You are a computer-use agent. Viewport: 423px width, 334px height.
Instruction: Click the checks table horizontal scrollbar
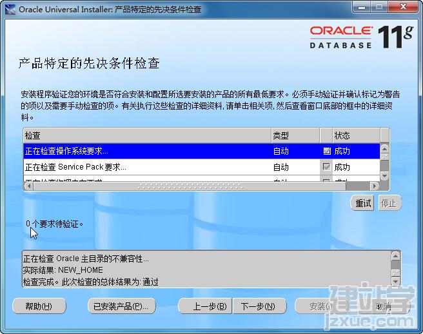[193, 186]
